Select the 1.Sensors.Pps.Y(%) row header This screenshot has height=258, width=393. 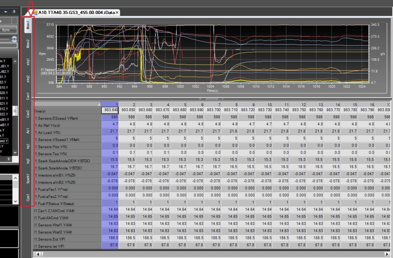(x=67, y=146)
